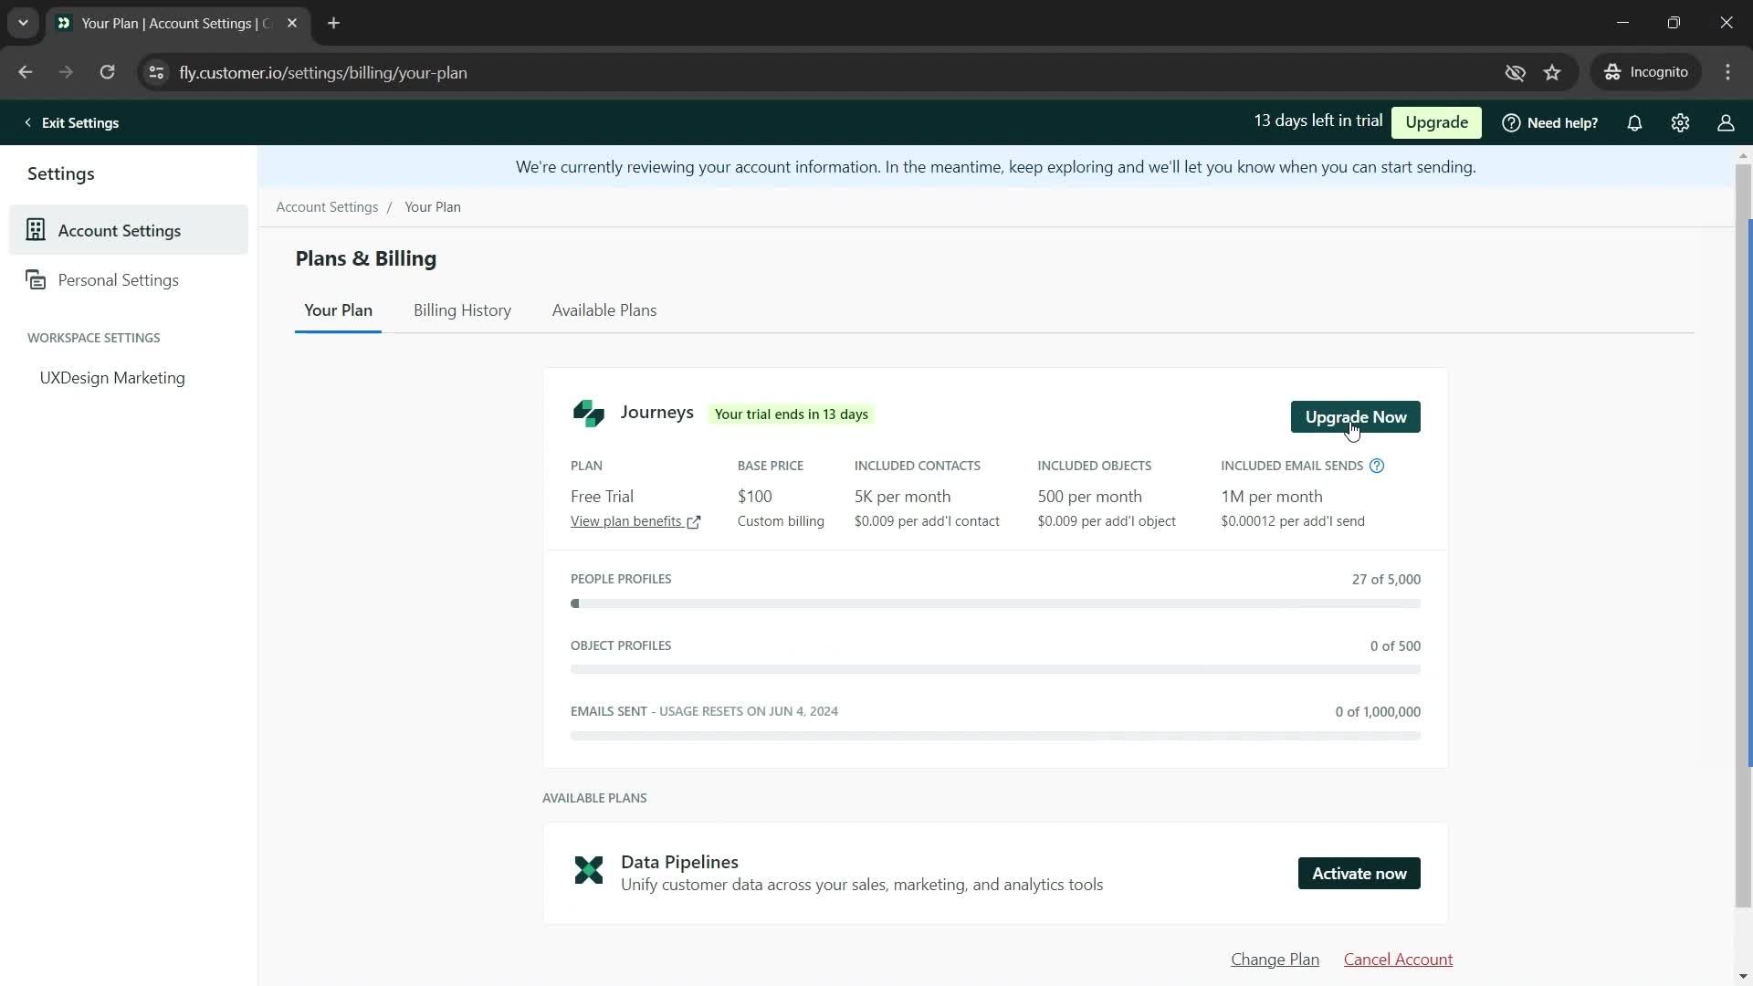
Task: Click the back arrow Exit Settings icon
Action: [x=26, y=121]
